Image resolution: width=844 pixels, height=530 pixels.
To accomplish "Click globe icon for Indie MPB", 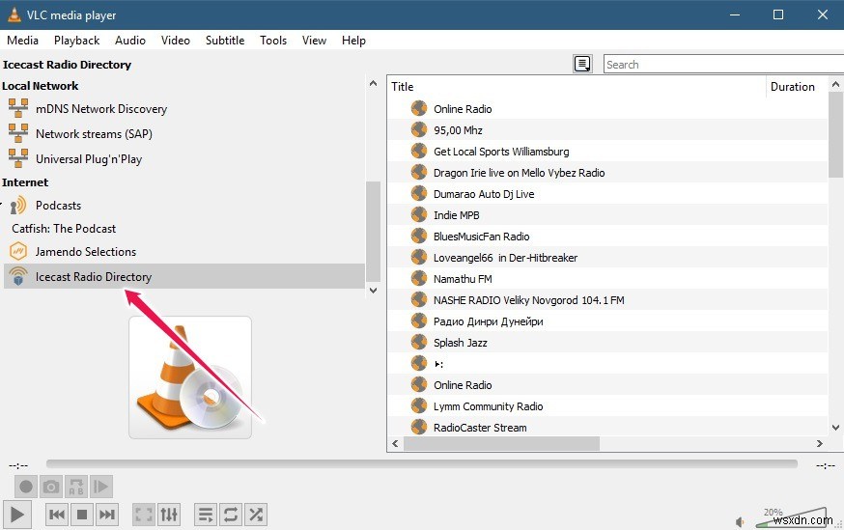I will (x=419, y=214).
